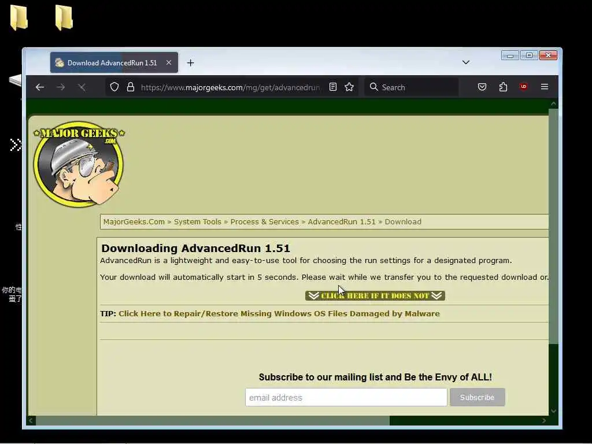Close the Download AdvancedRun 1.51 tab
The height and width of the screenshot is (444, 592).
169,62
